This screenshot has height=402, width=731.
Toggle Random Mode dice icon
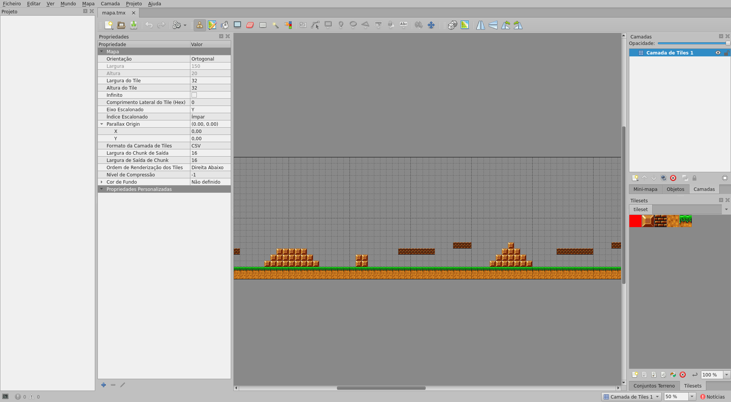click(x=452, y=25)
